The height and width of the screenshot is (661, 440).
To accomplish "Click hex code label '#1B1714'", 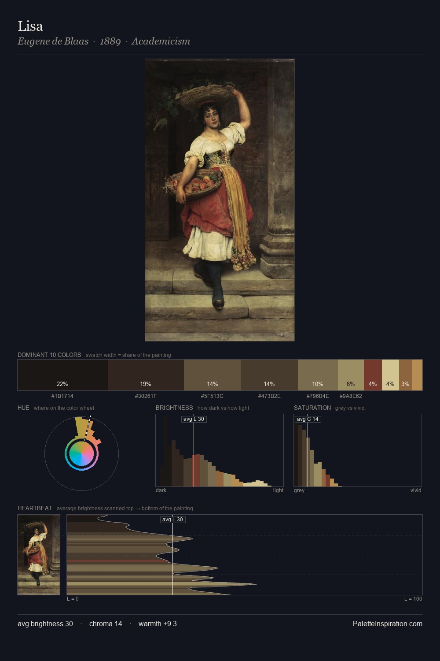I will coord(62,396).
